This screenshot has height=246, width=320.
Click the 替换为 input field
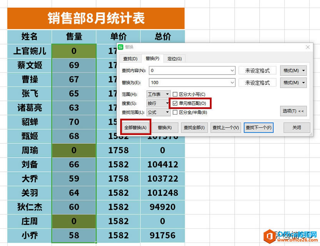tap(192, 83)
